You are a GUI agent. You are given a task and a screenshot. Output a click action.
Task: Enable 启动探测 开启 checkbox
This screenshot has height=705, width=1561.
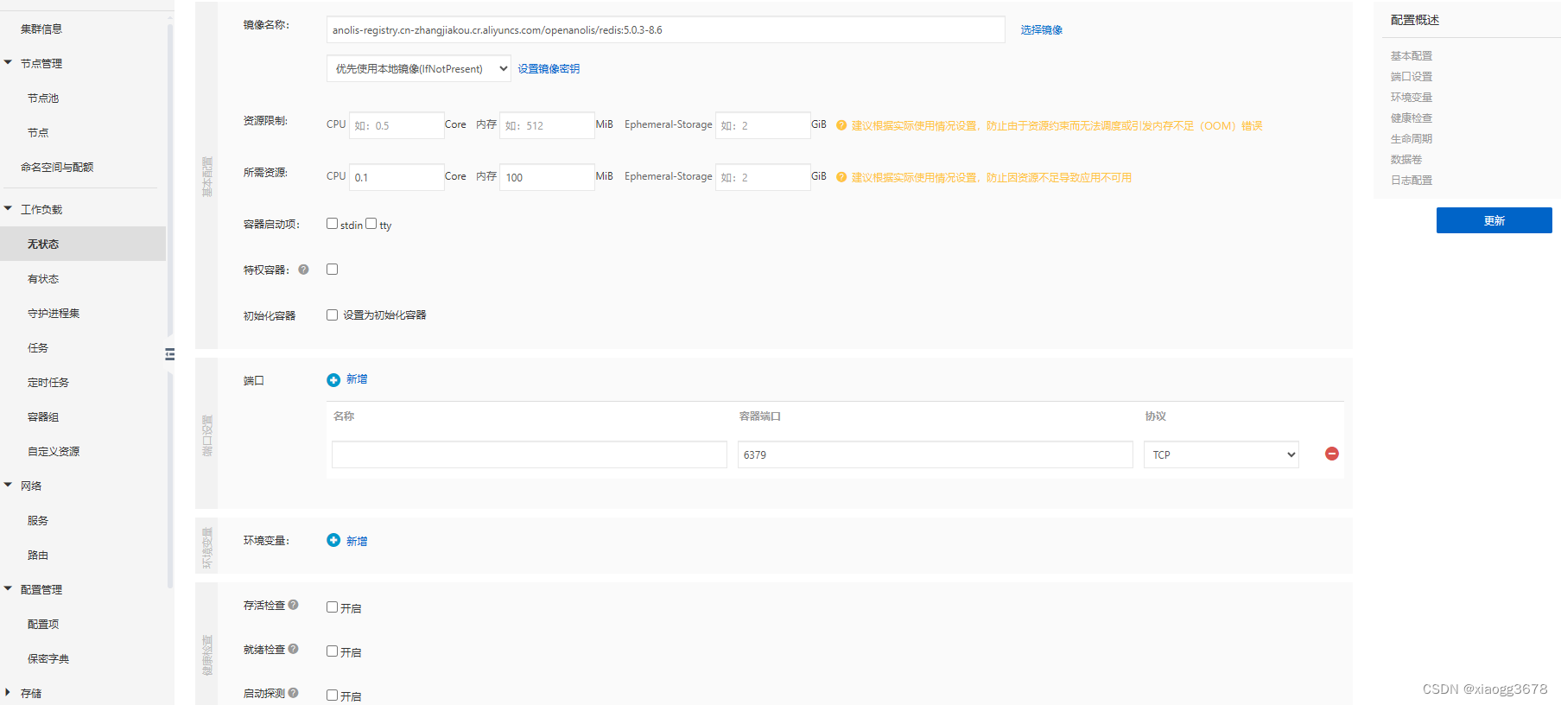(332, 695)
